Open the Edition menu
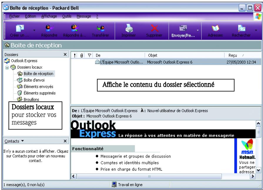Viewport: 263px width, 190px height. click(31, 16)
